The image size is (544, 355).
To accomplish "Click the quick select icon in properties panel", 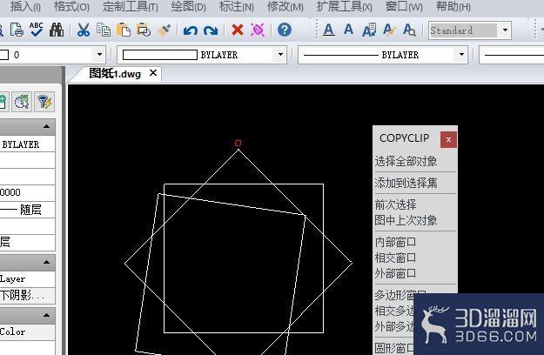I will point(22,102).
